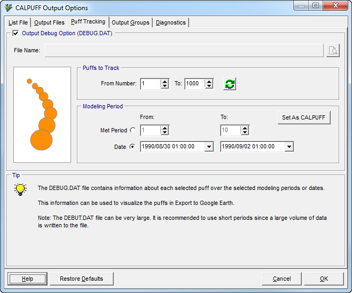
Task: Increase the Met Period To value 10
Action: click(x=245, y=128)
